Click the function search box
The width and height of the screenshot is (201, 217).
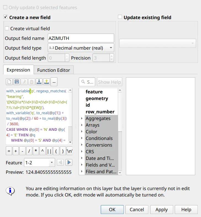[x=87, y=82]
